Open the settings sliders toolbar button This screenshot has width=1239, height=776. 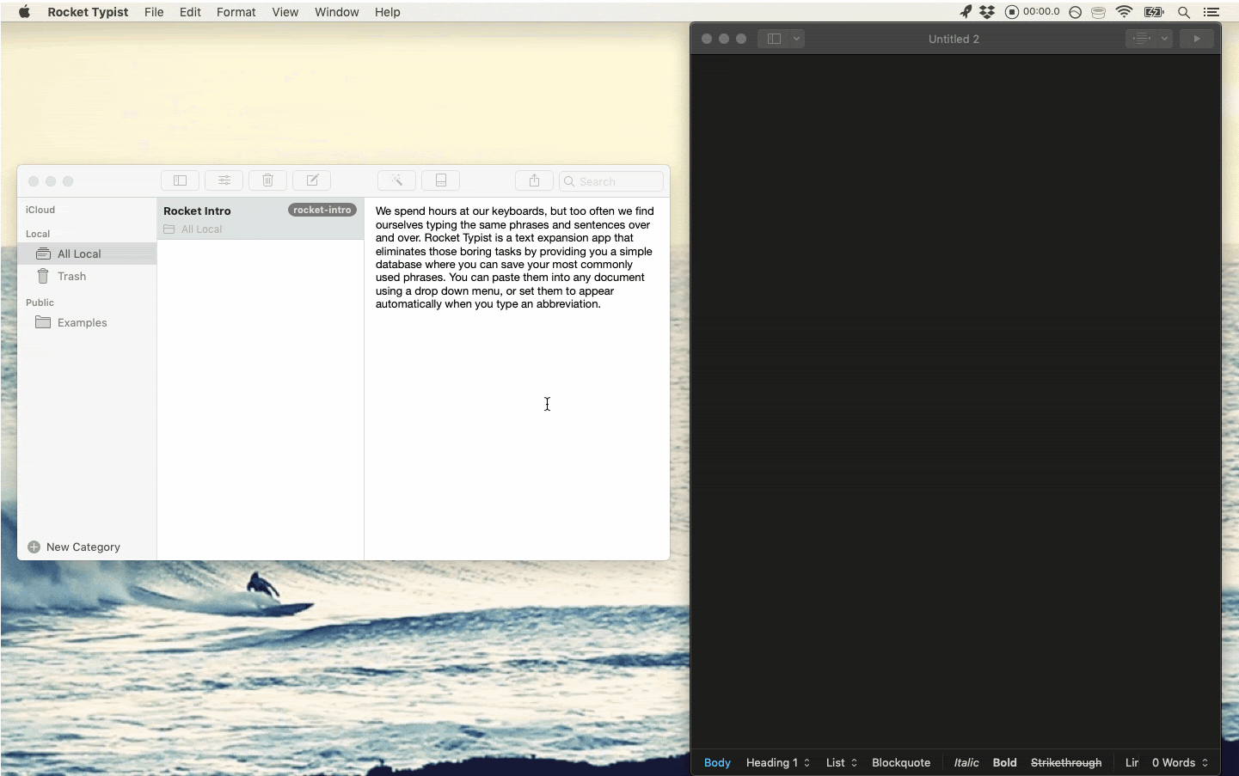click(224, 180)
